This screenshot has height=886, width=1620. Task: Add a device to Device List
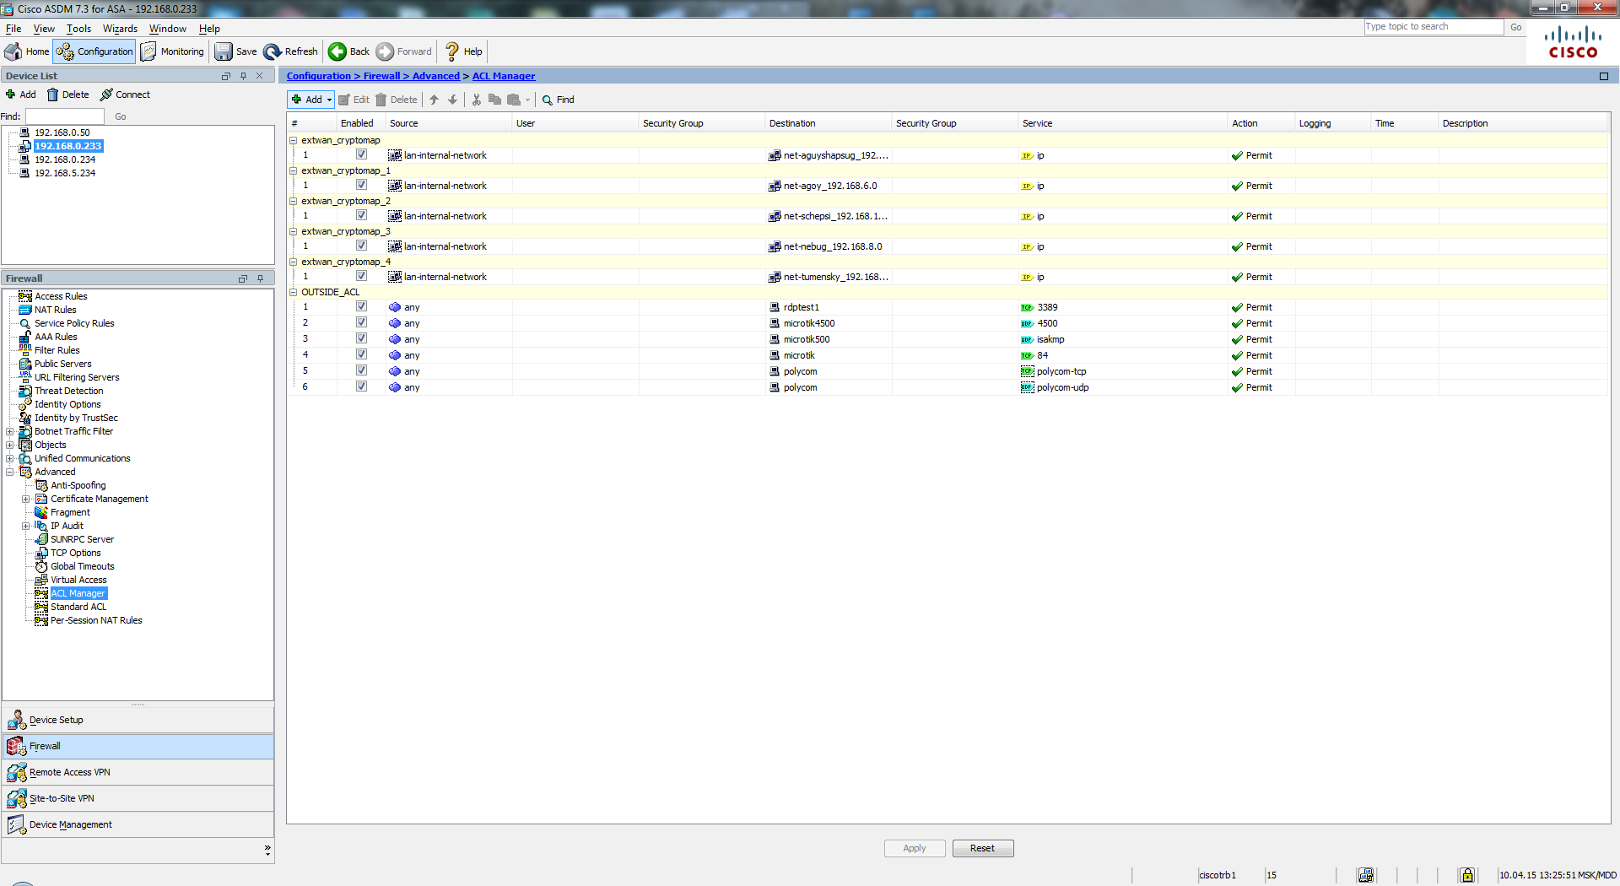(21, 95)
